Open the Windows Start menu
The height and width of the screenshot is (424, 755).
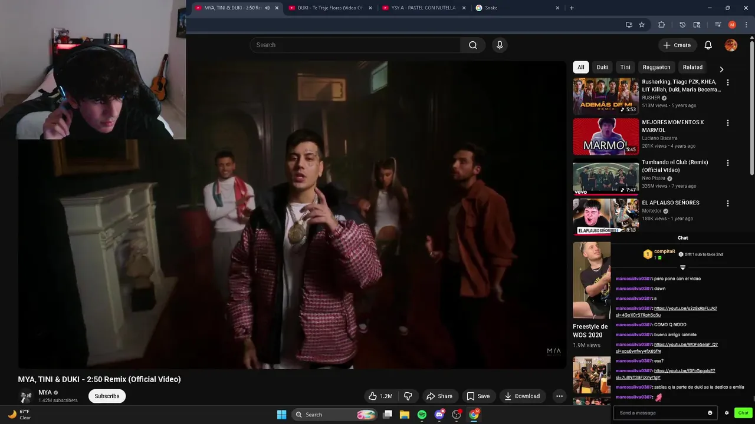click(x=281, y=415)
